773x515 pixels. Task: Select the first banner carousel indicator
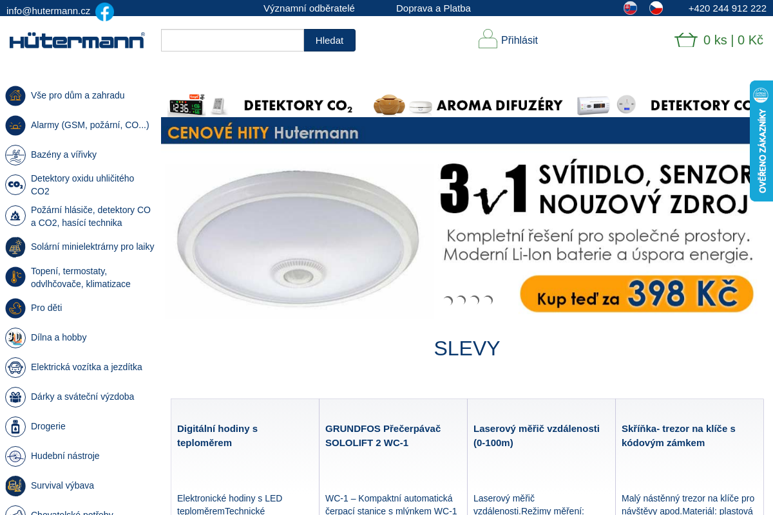pos(448,301)
